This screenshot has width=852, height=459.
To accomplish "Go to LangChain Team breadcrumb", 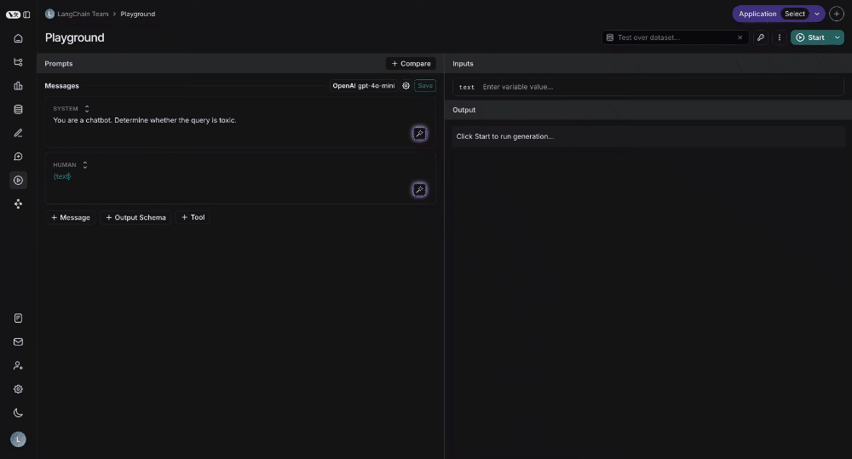I will [83, 14].
